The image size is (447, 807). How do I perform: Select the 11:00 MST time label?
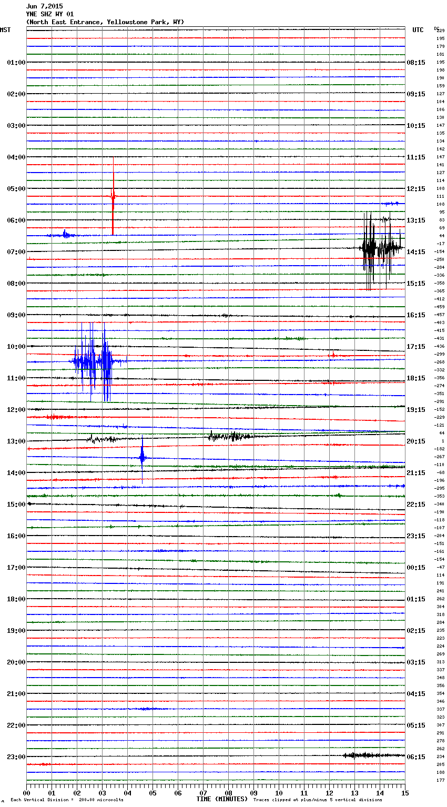point(16,378)
